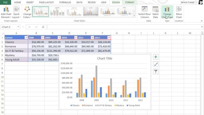Open the 2011 column filter dropdown
The height and width of the screenshot is (115, 204).
[x=92, y=38]
